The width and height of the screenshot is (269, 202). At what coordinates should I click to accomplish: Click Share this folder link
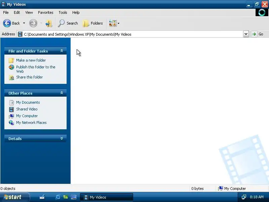coord(30,77)
